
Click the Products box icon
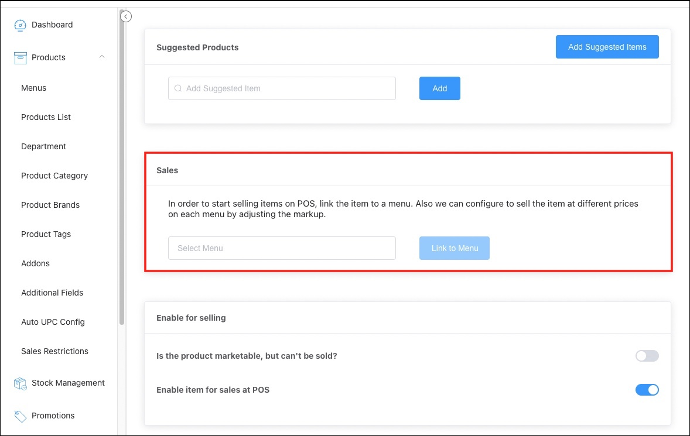point(21,58)
